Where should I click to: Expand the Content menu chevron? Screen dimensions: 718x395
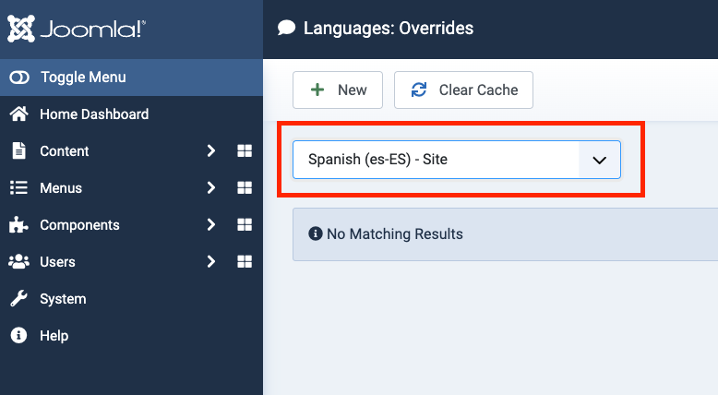pos(211,151)
